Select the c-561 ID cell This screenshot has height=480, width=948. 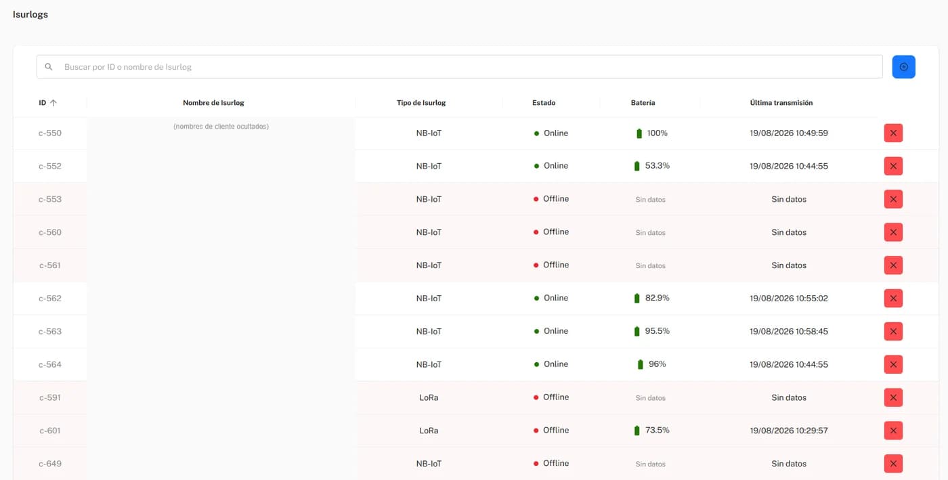click(50, 265)
